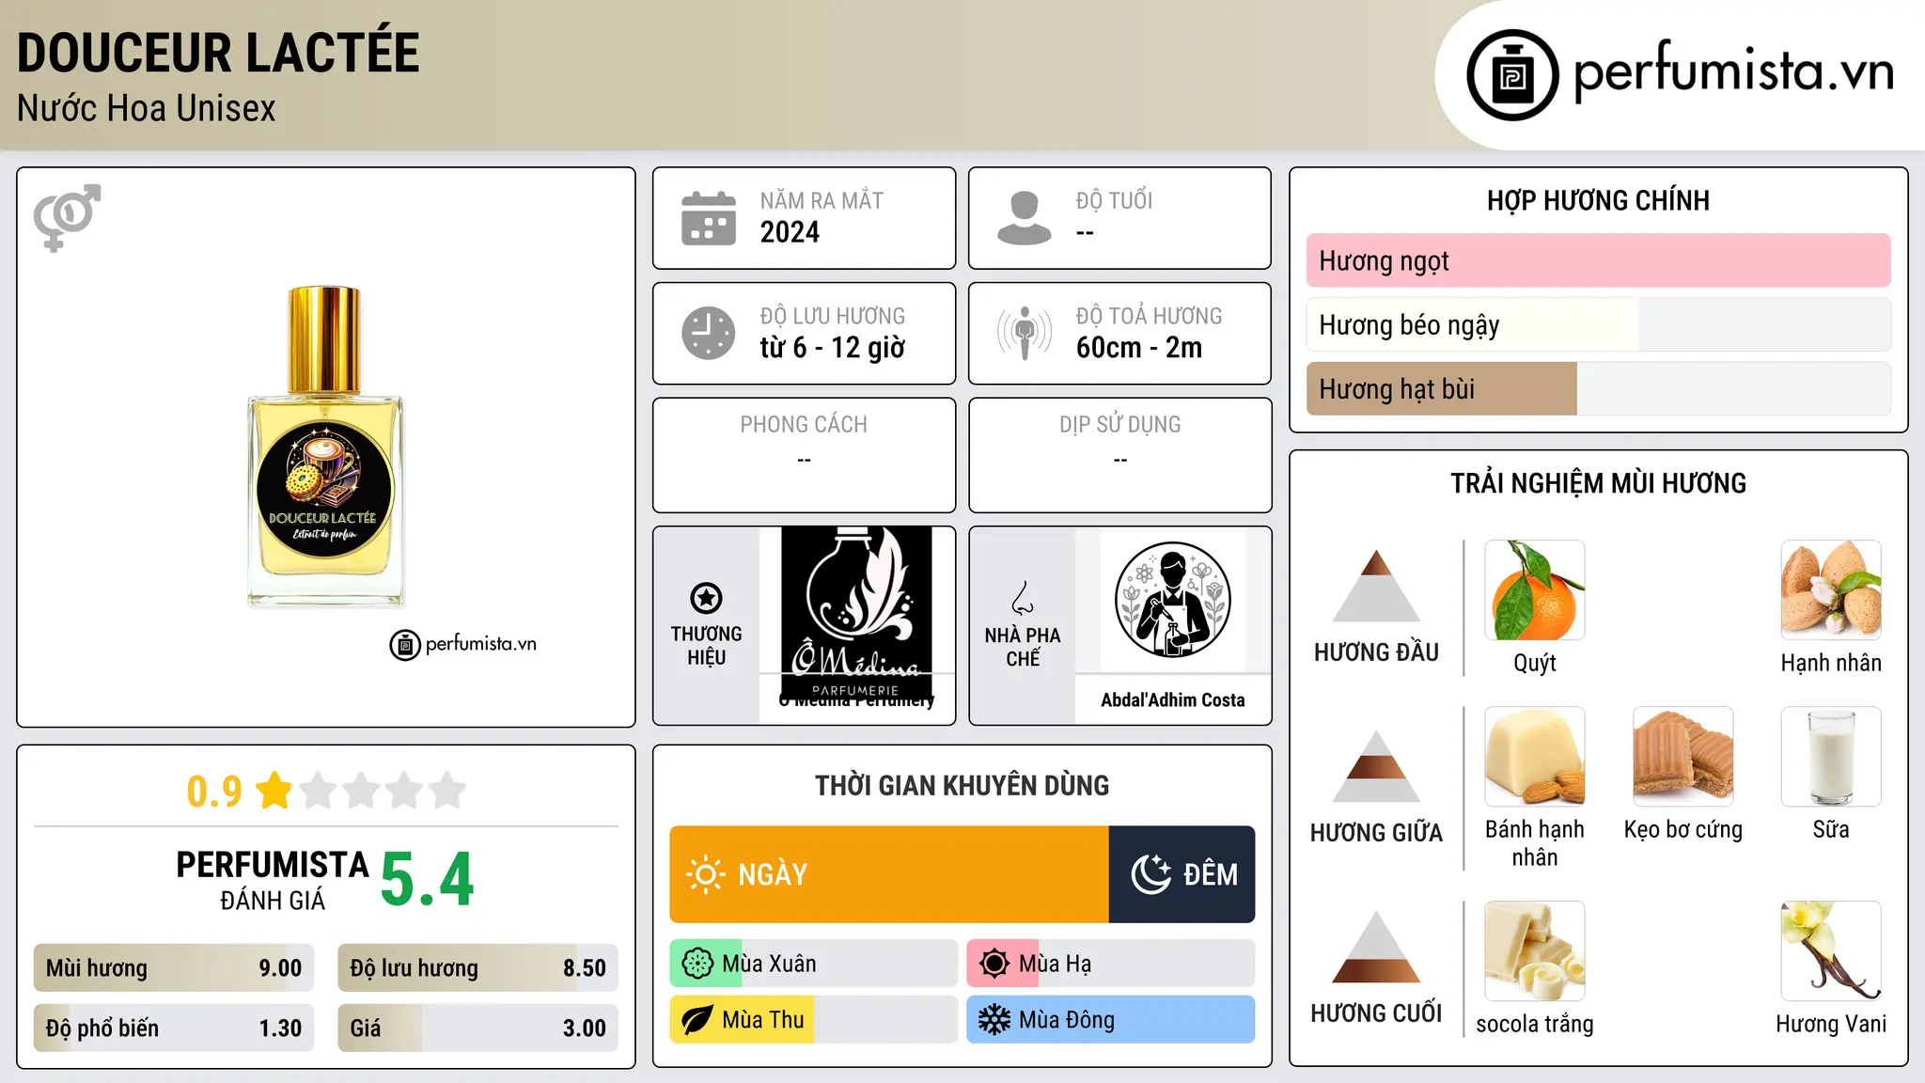Click the HỢP HƯƠNG CHÍNH heading

(x=1598, y=200)
